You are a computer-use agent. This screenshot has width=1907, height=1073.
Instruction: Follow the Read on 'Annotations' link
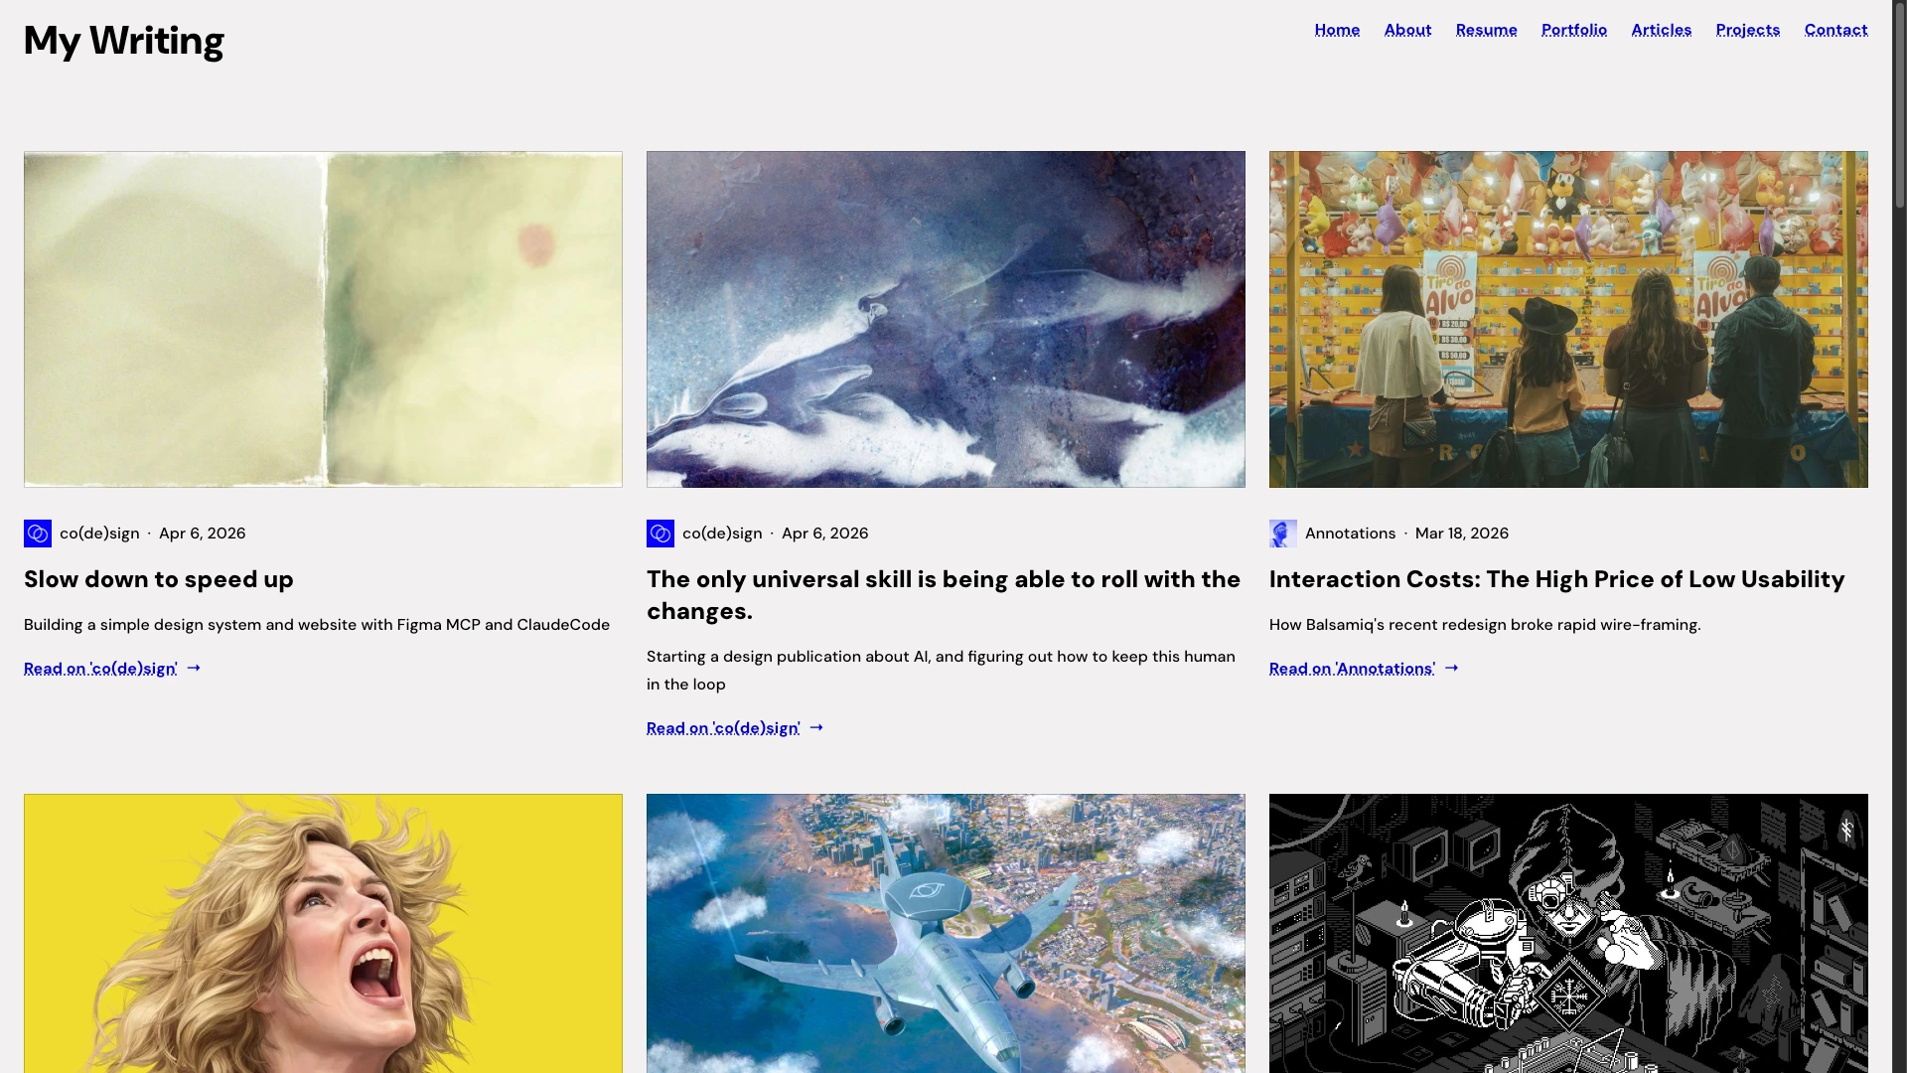(x=1352, y=669)
